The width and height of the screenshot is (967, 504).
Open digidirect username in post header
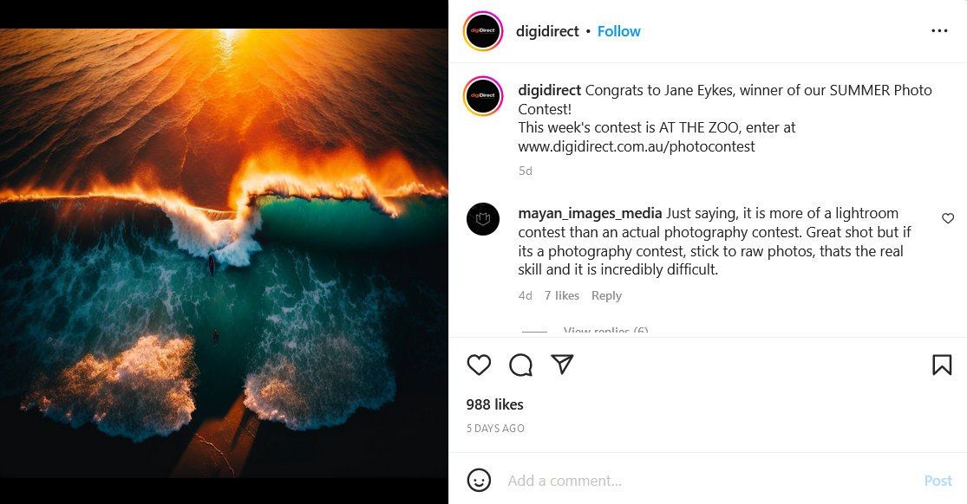coord(547,31)
